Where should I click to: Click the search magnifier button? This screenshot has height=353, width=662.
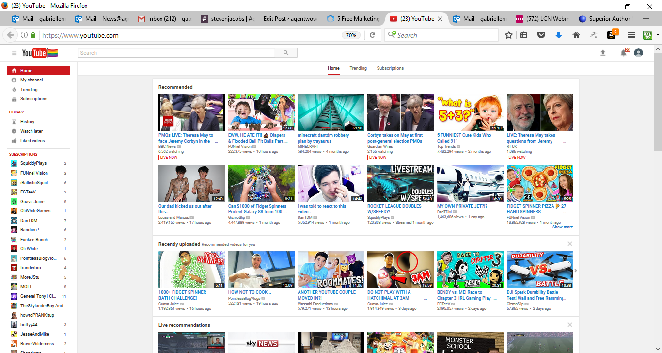[286, 53]
